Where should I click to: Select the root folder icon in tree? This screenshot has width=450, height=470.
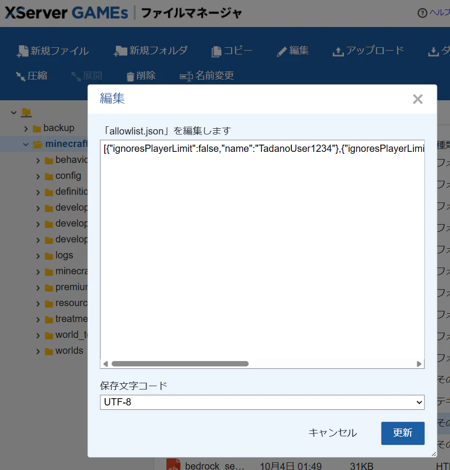point(27,112)
